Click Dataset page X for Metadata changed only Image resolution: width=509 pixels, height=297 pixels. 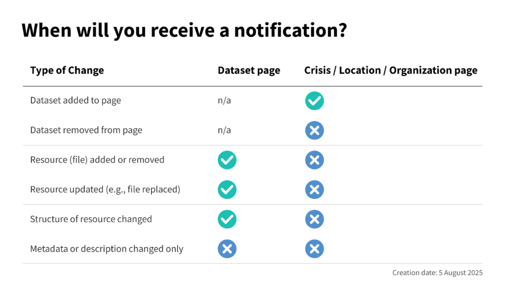tap(227, 249)
